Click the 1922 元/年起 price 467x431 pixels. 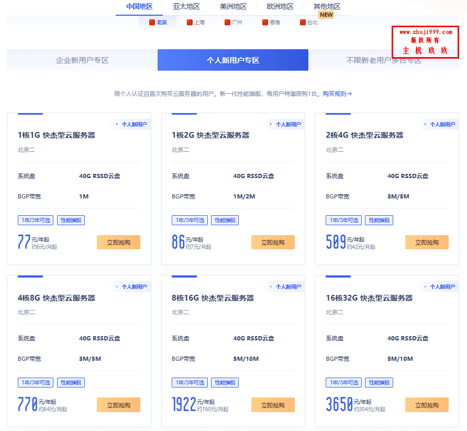pyautogui.click(x=193, y=404)
